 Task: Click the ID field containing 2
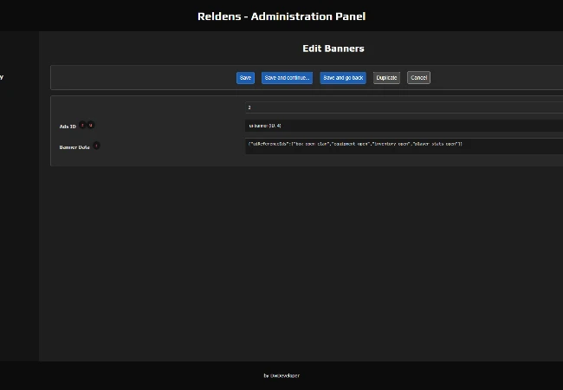pyautogui.click(x=404, y=107)
